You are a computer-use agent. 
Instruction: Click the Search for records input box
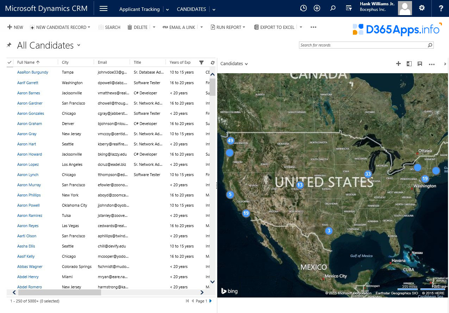(x=363, y=45)
